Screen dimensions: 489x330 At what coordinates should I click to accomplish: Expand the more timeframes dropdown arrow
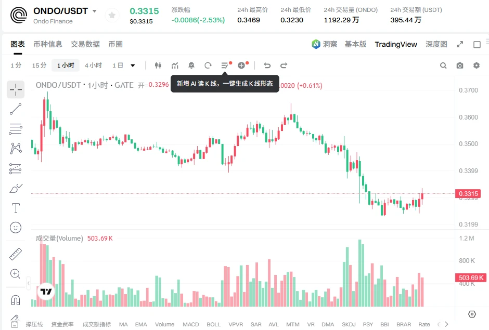tap(133, 65)
